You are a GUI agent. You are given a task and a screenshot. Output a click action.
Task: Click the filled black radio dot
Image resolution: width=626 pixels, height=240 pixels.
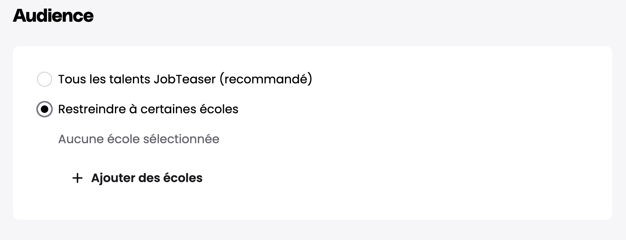coord(45,109)
